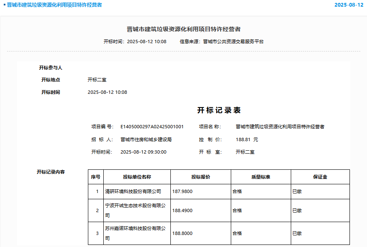Click the 投标报价 column header
Image resolution: width=367 pixels, height=247 pixels.
[200, 177]
